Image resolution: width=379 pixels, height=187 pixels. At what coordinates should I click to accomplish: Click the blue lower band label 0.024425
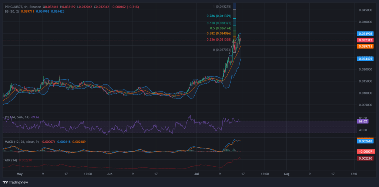365,59
